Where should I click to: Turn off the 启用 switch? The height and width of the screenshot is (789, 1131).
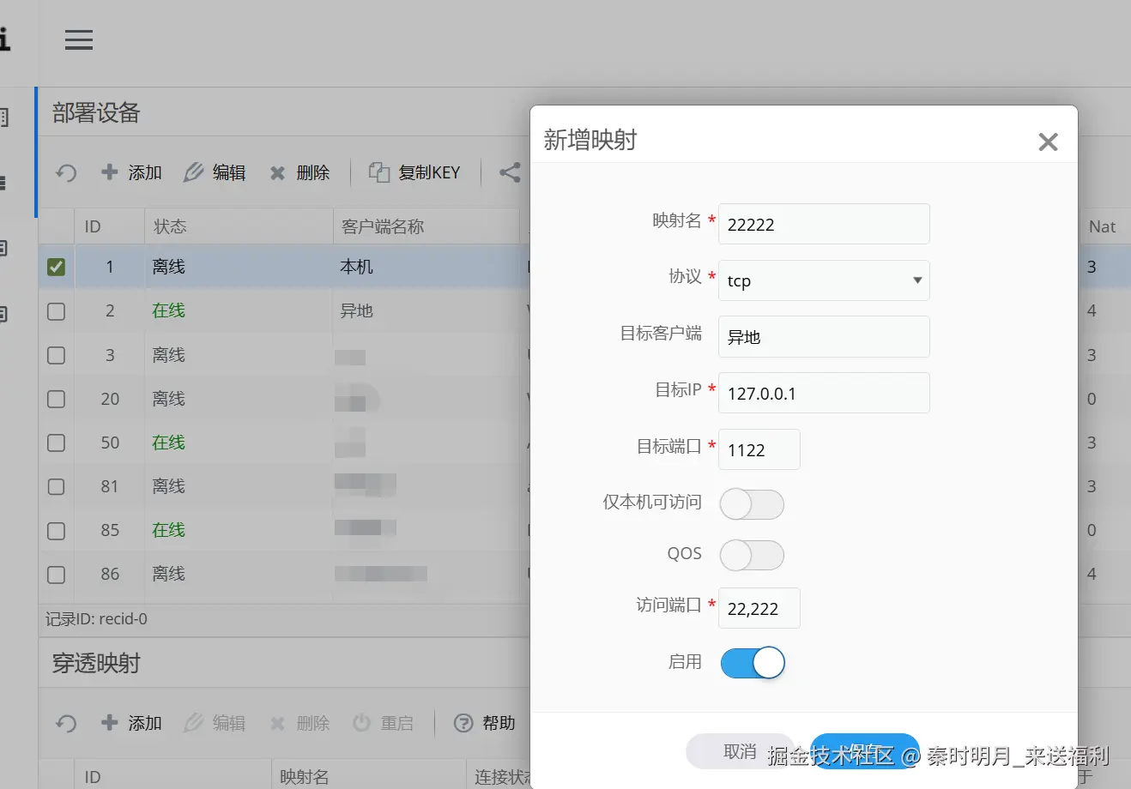tap(753, 662)
